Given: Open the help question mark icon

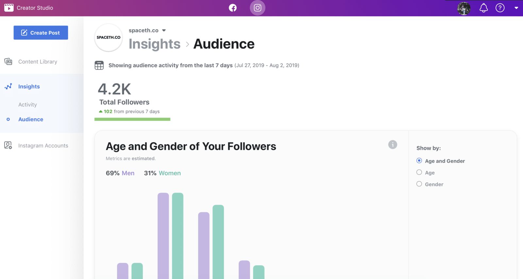Looking at the screenshot, I should [x=500, y=8].
